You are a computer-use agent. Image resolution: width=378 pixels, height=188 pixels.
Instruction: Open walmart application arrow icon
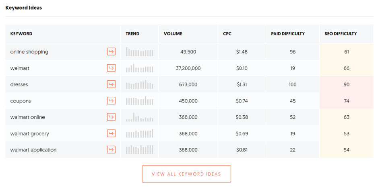111,149
